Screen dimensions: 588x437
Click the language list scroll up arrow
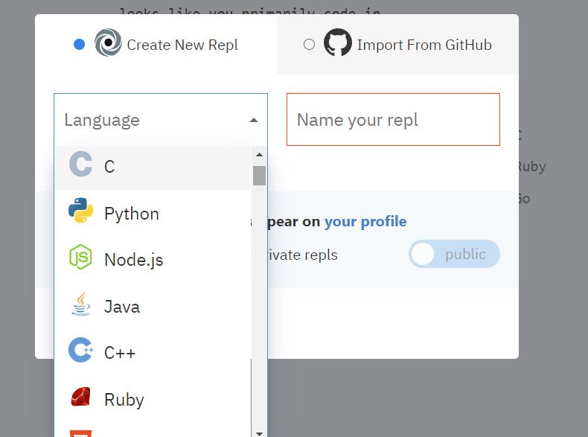(259, 155)
